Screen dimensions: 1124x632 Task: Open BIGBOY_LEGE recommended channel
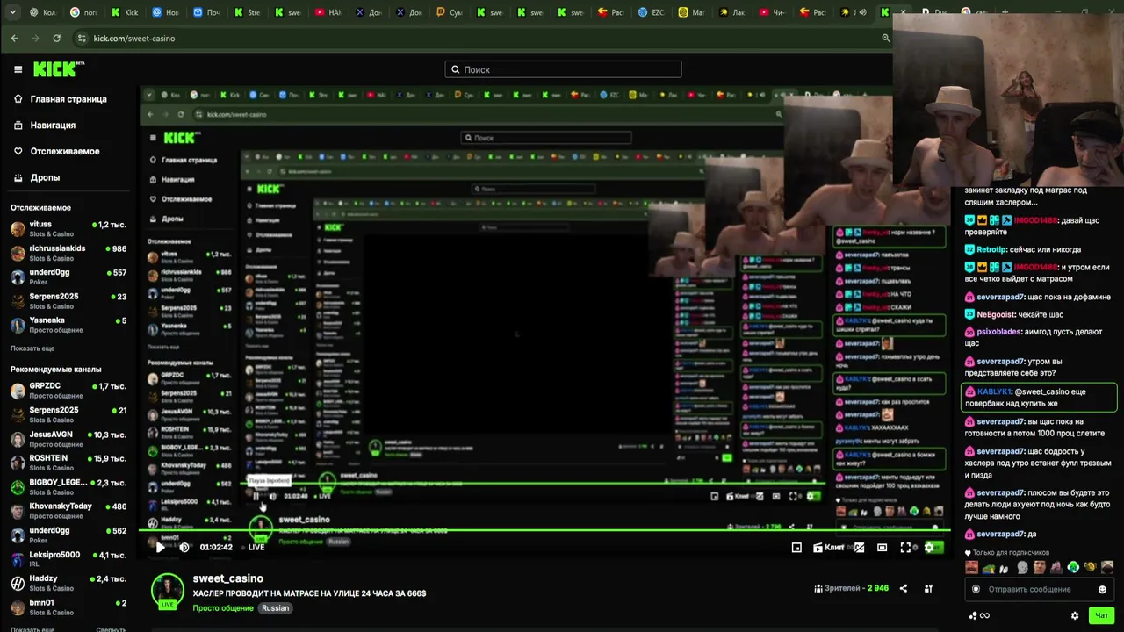click(68, 487)
